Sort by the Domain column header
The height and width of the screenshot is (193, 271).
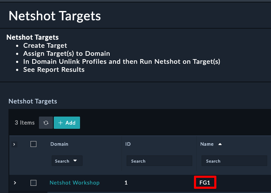[x=59, y=144]
